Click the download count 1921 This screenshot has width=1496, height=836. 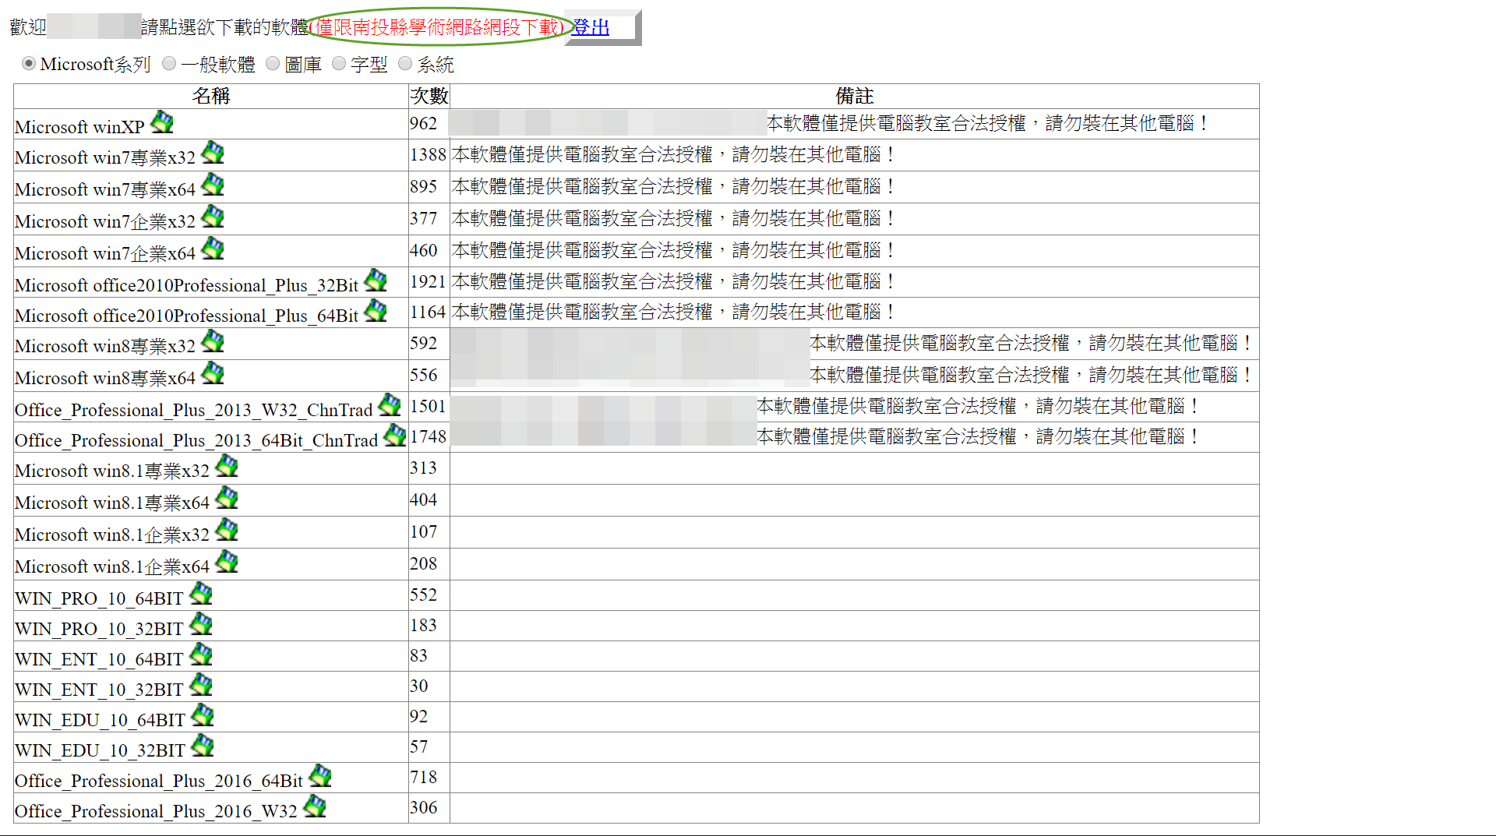click(429, 281)
